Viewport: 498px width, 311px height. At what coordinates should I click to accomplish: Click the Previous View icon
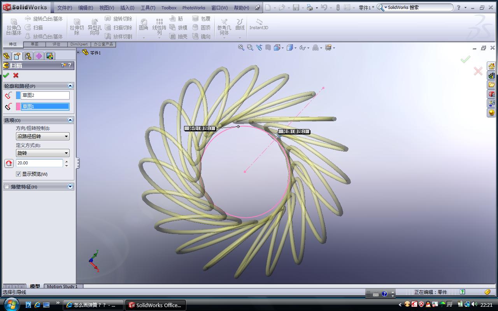pos(259,47)
